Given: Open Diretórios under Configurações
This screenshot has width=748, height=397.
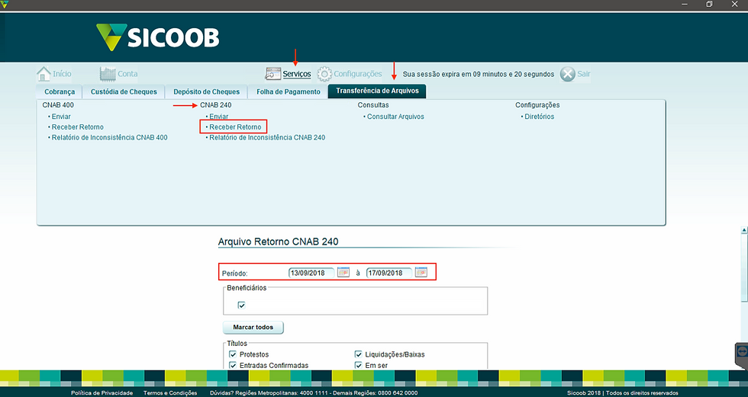Looking at the screenshot, I should [539, 117].
